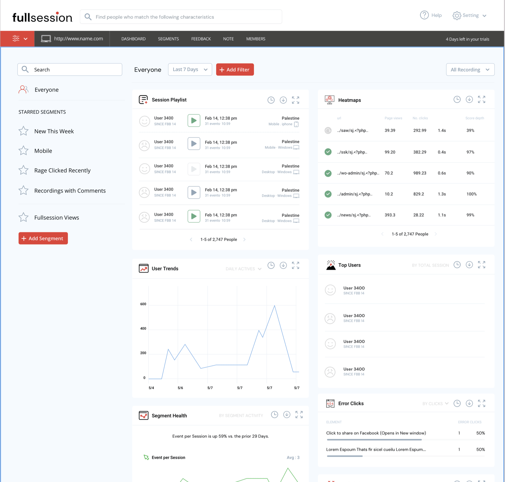This screenshot has height=482, width=505.
Task: Play the first User 3400 session recording
Action: click(x=194, y=121)
